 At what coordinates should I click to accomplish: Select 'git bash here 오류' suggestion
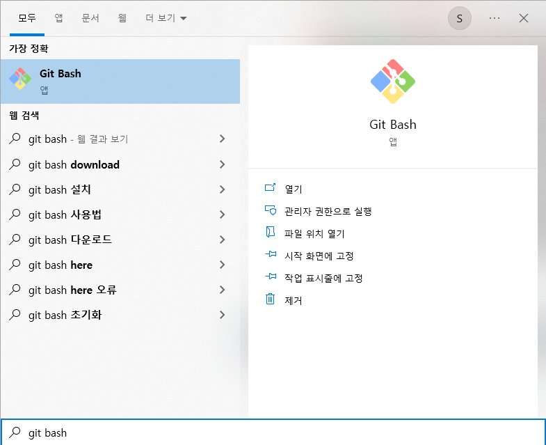coord(120,290)
